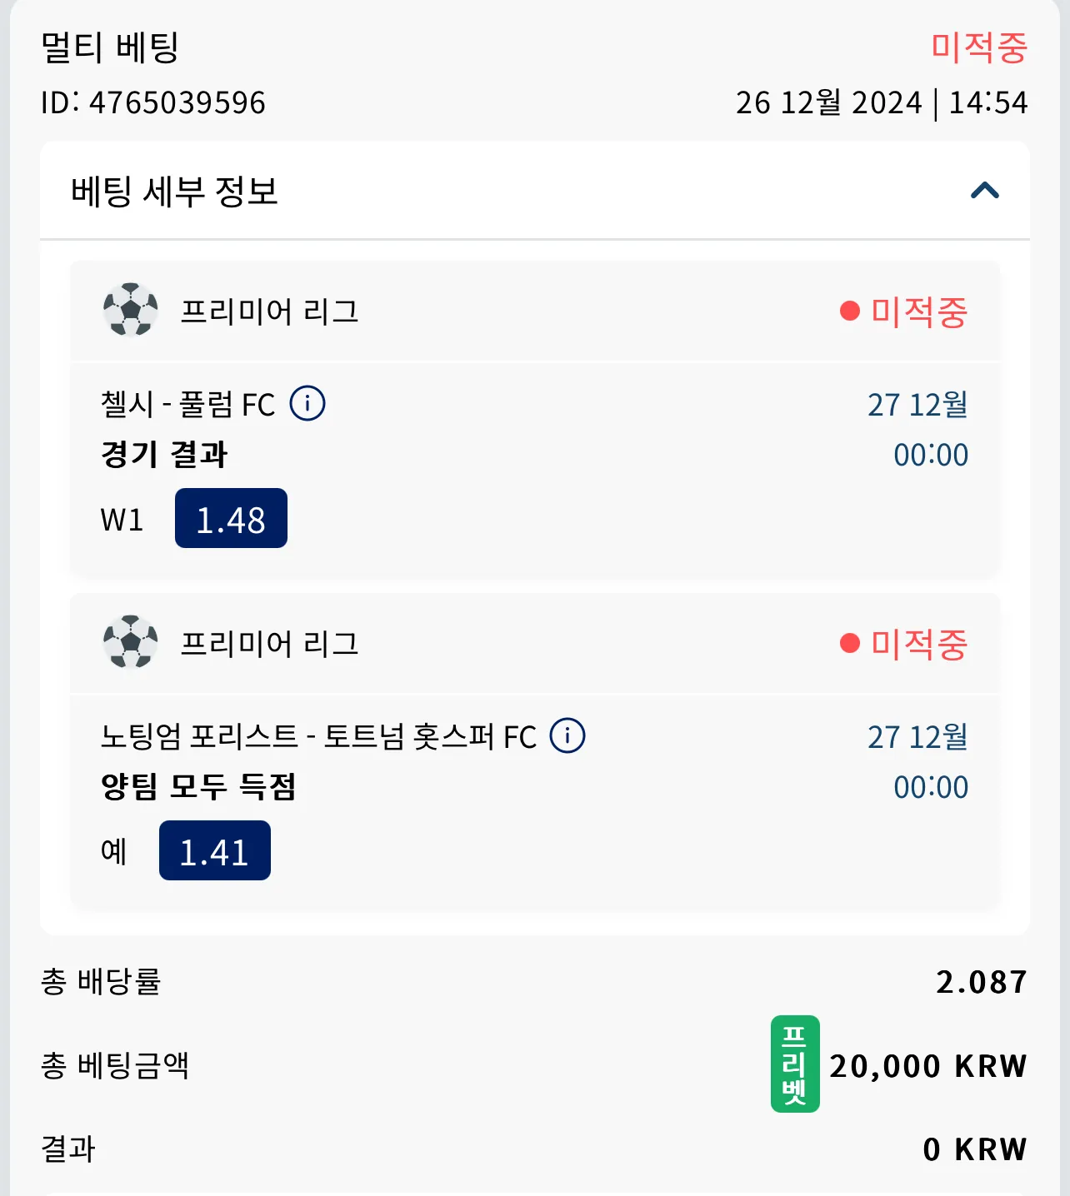The width and height of the screenshot is (1070, 1196).
Task: Open the 첼시 - 풀럼 FC match title
Action: coord(188,404)
